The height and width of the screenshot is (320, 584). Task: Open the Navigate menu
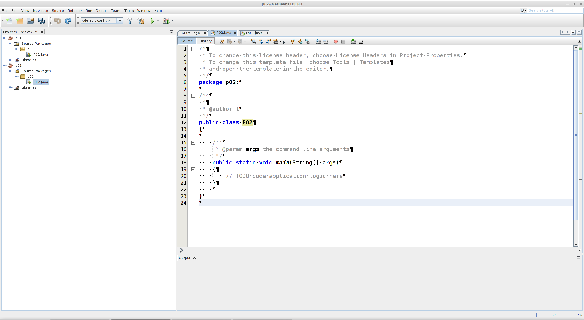(x=40, y=11)
